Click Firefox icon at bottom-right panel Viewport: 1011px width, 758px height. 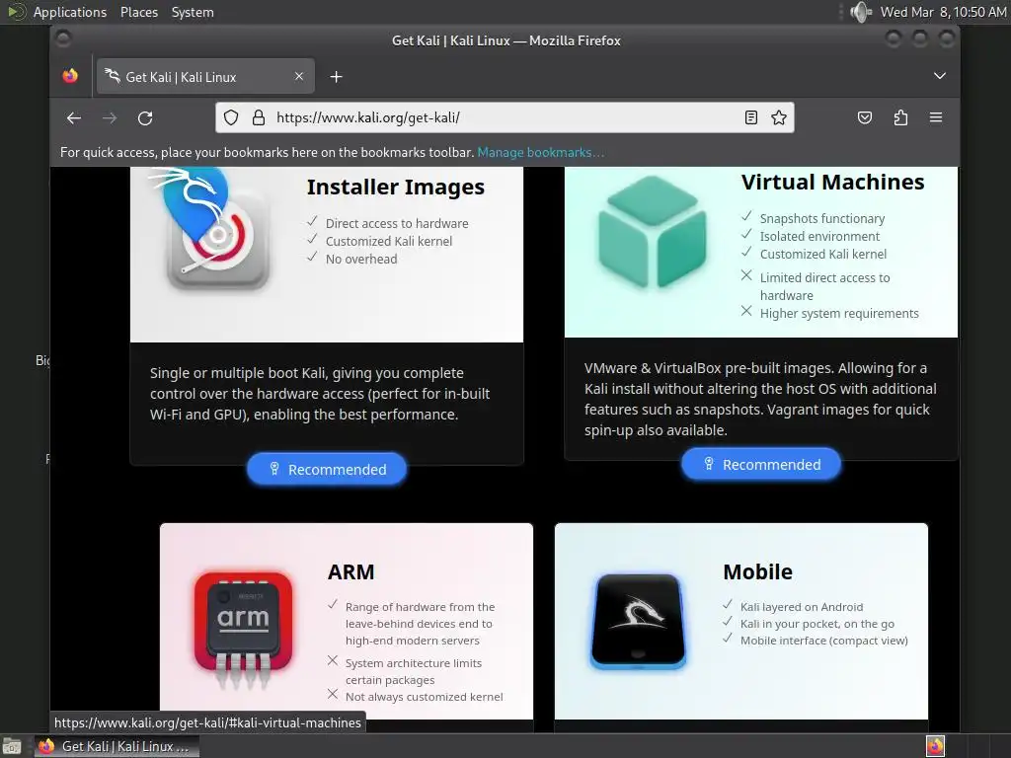(936, 746)
